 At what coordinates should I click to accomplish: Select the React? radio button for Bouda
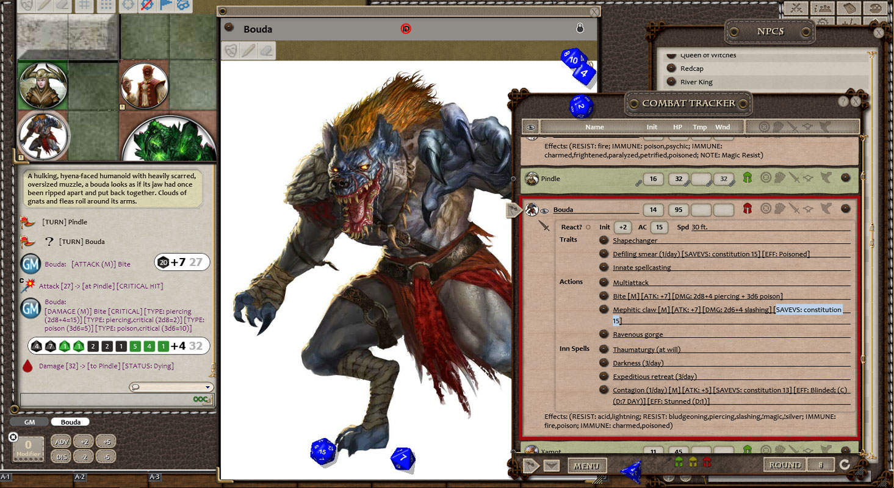pos(588,227)
